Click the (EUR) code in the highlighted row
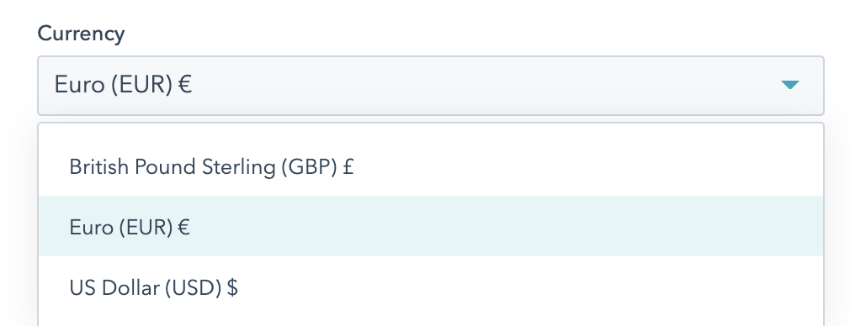 [146, 228]
